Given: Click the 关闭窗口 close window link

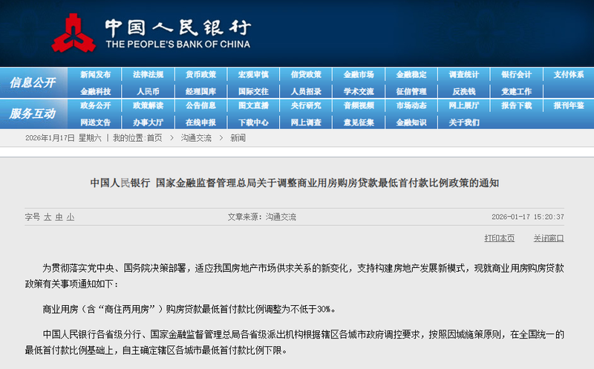Looking at the screenshot, I should (548, 238).
